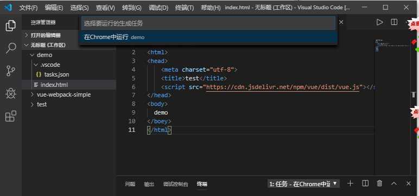
Task: Switch to the 输出 panel tab
Action: point(149,184)
